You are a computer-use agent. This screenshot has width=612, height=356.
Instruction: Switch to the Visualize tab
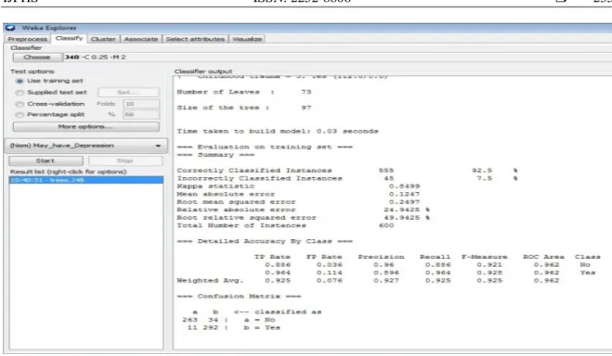tap(247, 39)
